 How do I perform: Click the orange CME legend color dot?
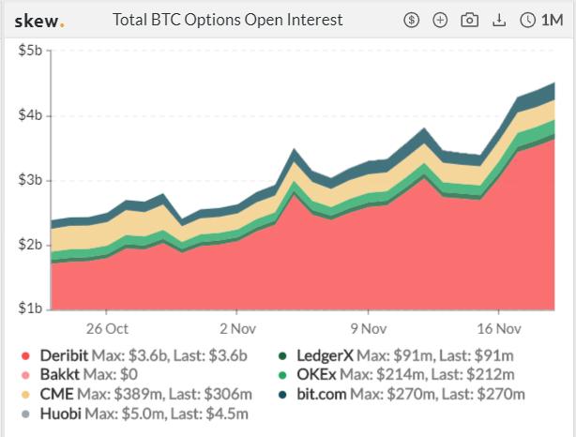(x=25, y=395)
